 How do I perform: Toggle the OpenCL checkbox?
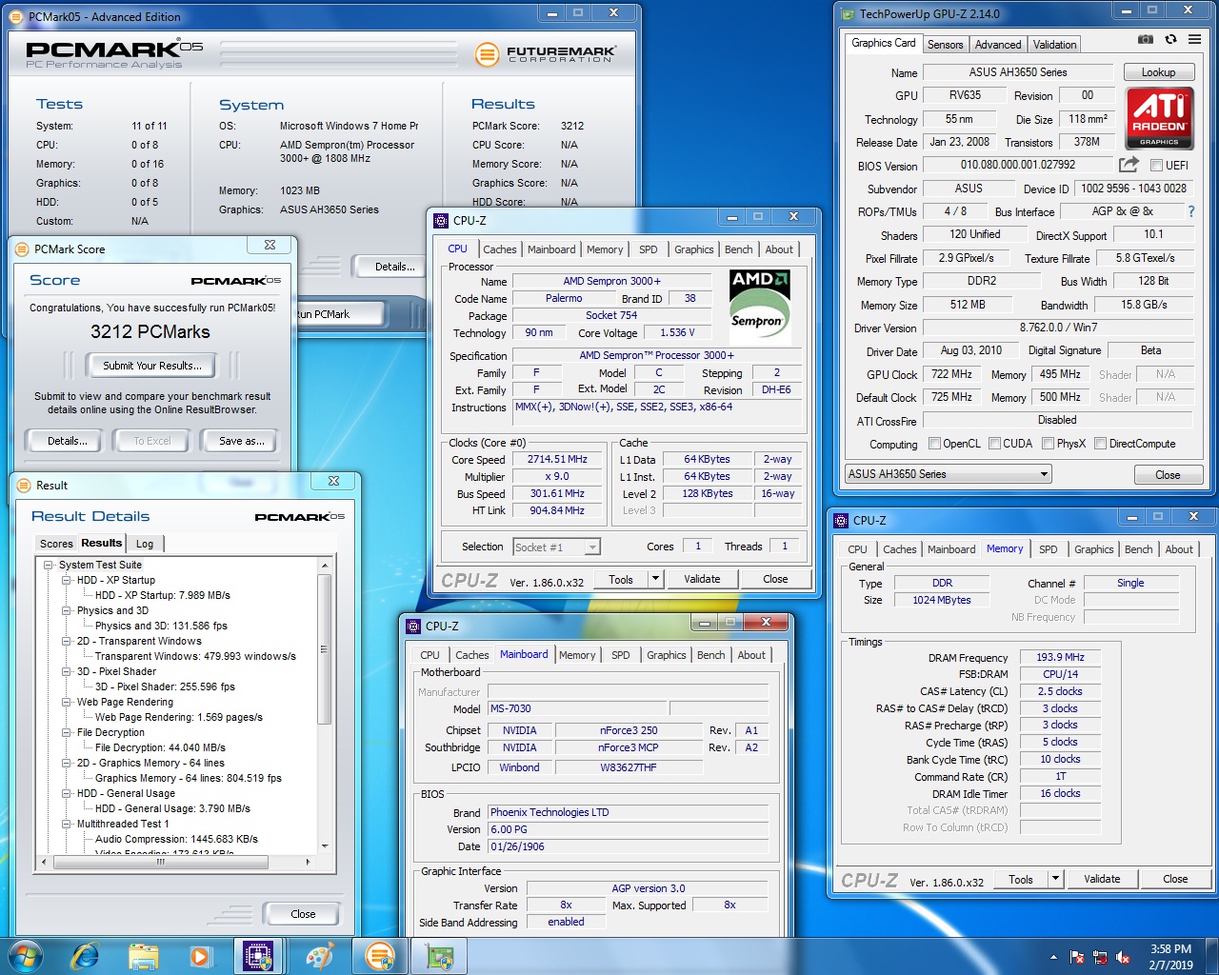[x=934, y=444]
